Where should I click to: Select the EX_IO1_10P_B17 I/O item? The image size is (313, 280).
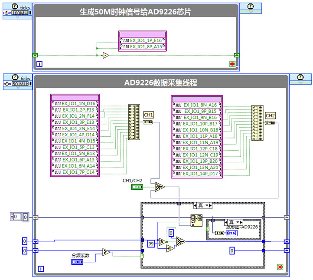coord(197,124)
